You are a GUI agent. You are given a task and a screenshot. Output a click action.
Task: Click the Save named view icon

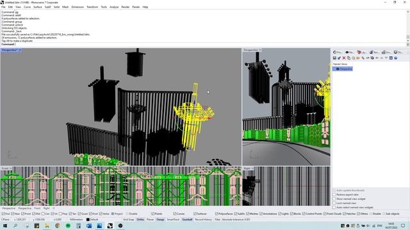334,58
